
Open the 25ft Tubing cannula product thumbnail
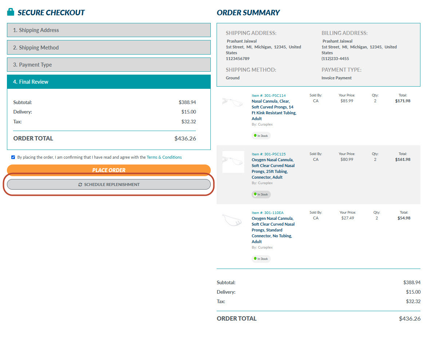[x=233, y=162]
